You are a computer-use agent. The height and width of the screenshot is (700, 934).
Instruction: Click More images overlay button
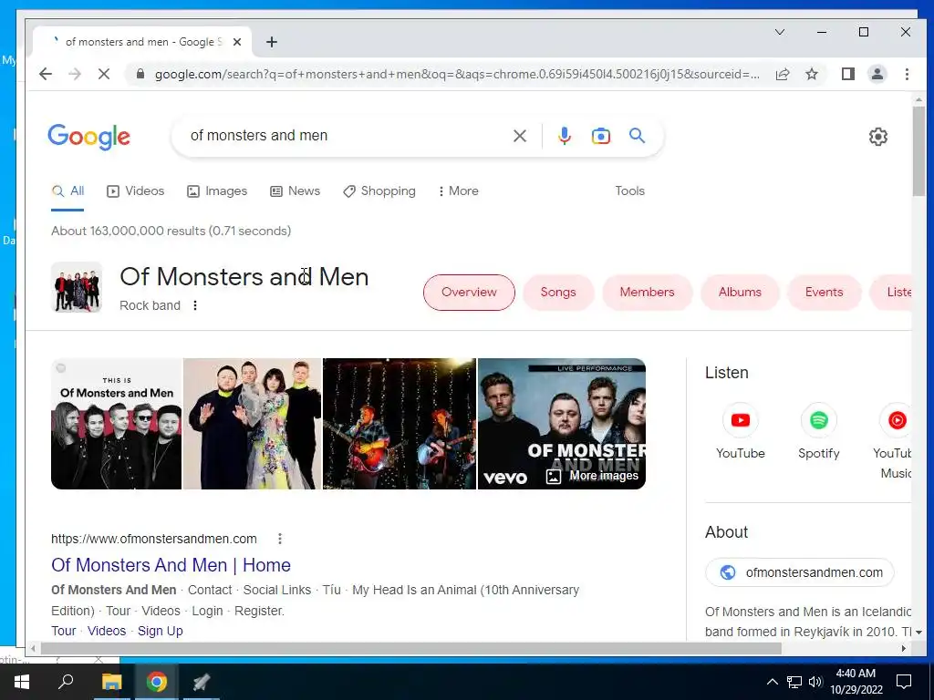(592, 476)
